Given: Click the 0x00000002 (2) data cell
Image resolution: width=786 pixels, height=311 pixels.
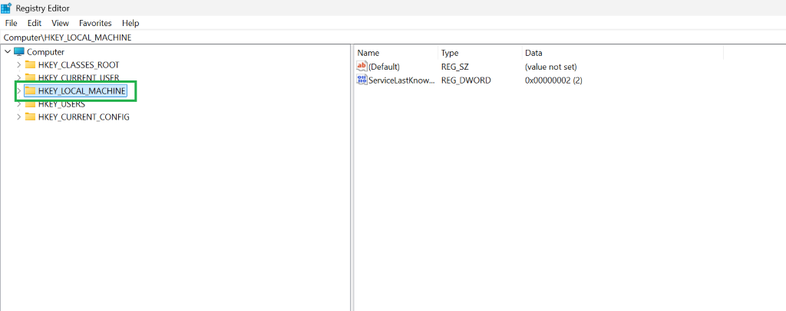Looking at the screenshot, I should coord(553,80).
